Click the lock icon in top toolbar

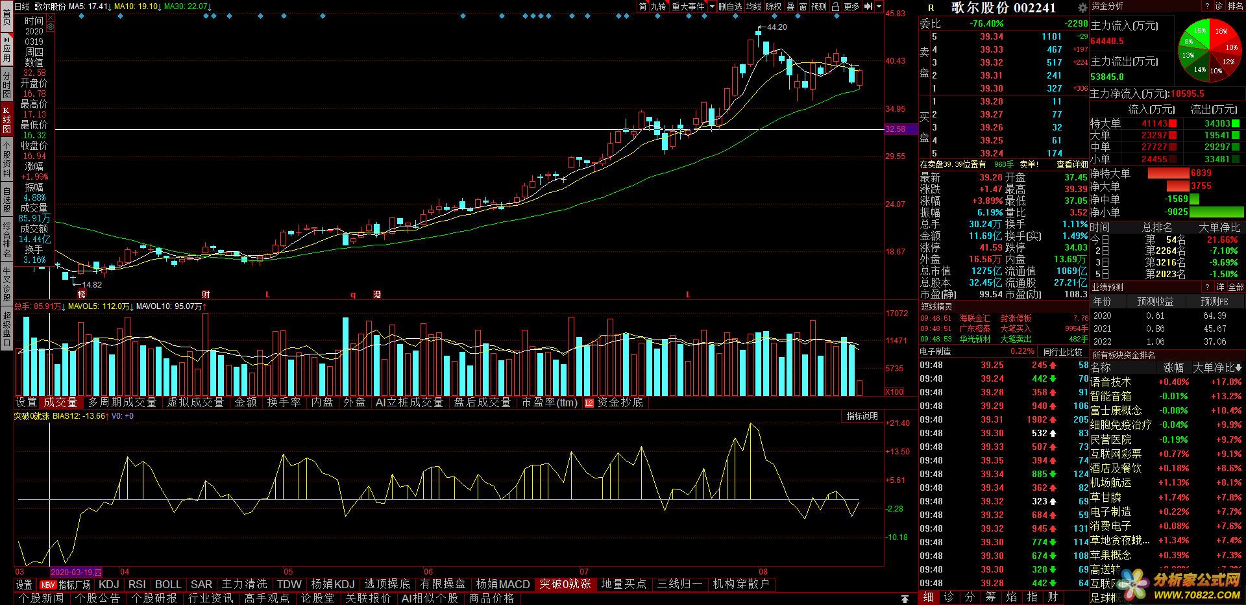835,6
